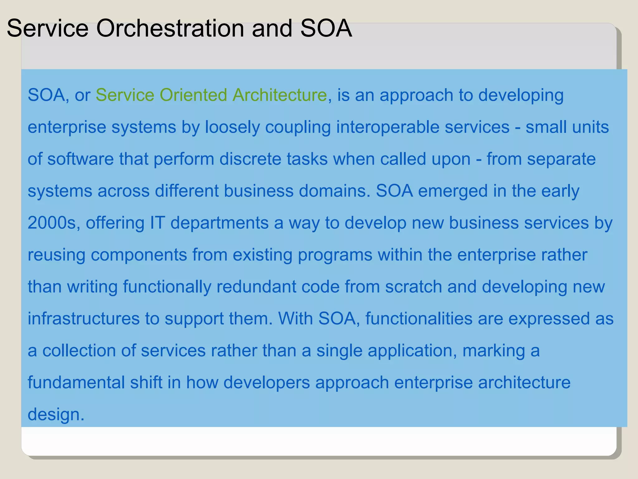This screenshot has width=638, height=479.
Task: Click the phrase 'reusing components' in sixth line
Action: tap(107, 254)
